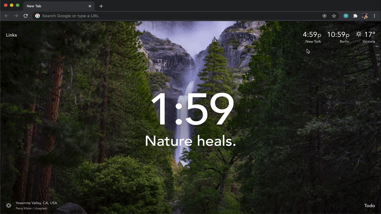
Task: Close the New Tab tab
Action: pyautogui.click(x=90, y=6)
